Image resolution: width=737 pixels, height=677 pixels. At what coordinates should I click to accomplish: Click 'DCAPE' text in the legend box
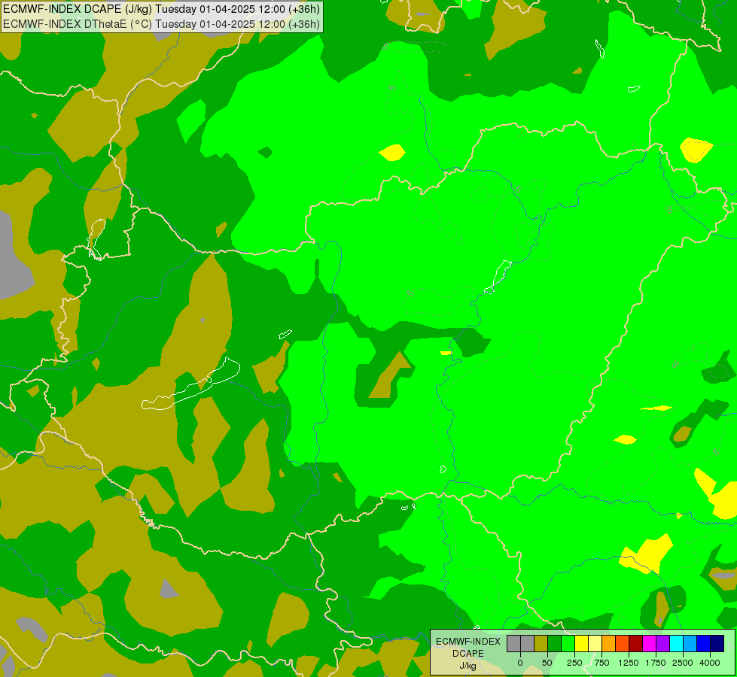point(468,654)
